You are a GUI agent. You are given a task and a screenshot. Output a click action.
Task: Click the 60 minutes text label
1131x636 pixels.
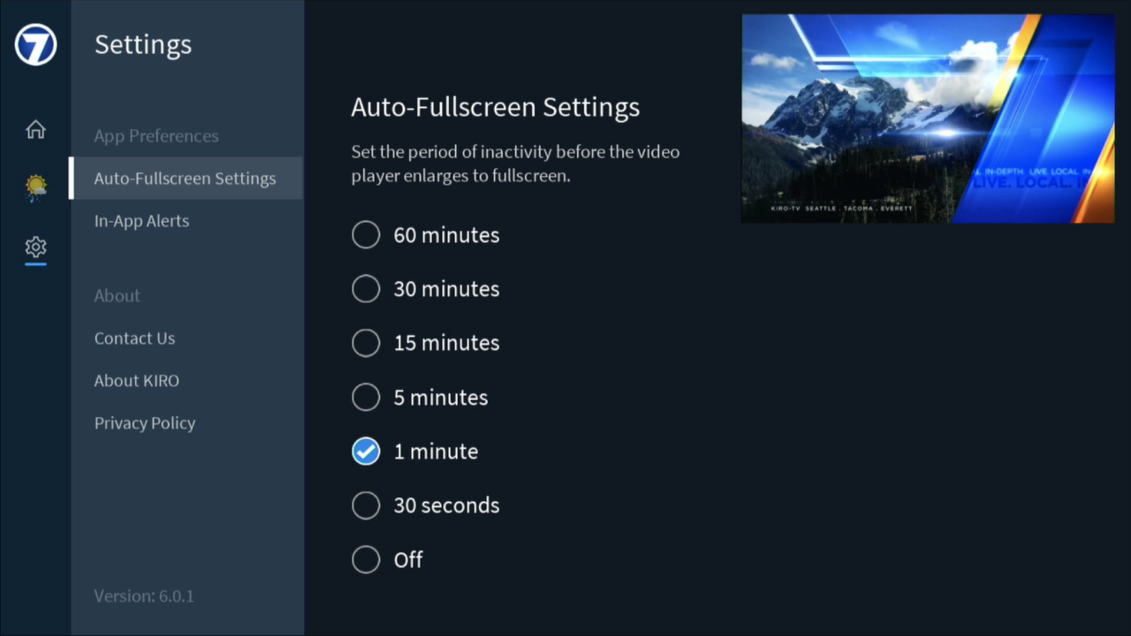pyautogui.click(x=446, y=235)
